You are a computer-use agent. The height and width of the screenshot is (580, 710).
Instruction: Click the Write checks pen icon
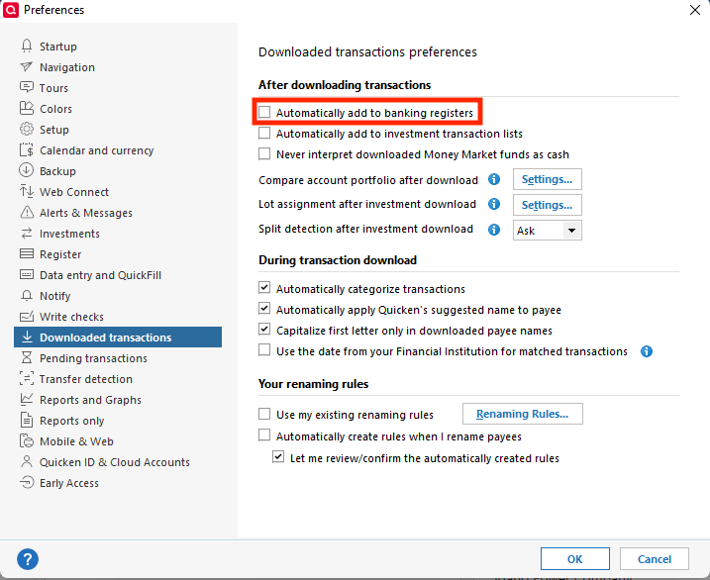coord(27,317)
